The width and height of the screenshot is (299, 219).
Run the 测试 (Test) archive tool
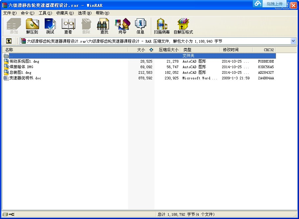50,26
